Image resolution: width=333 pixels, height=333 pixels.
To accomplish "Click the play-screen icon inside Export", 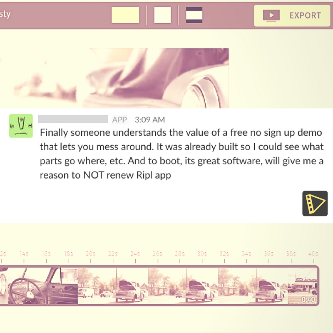I will point(271,15).
